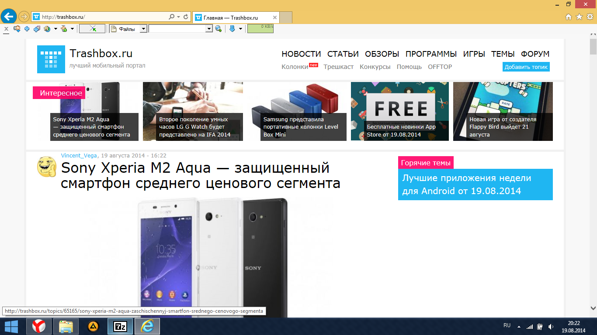Expand dropdown next to globe-house icon

point(55,29)
